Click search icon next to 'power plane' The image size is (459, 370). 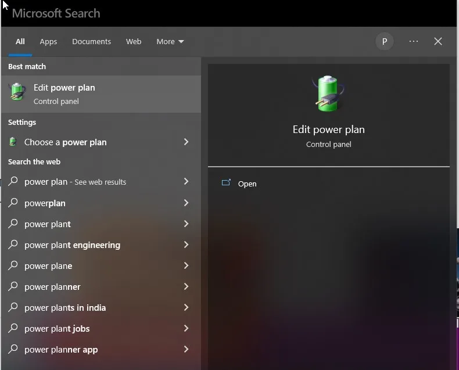(x=13, y=265)
